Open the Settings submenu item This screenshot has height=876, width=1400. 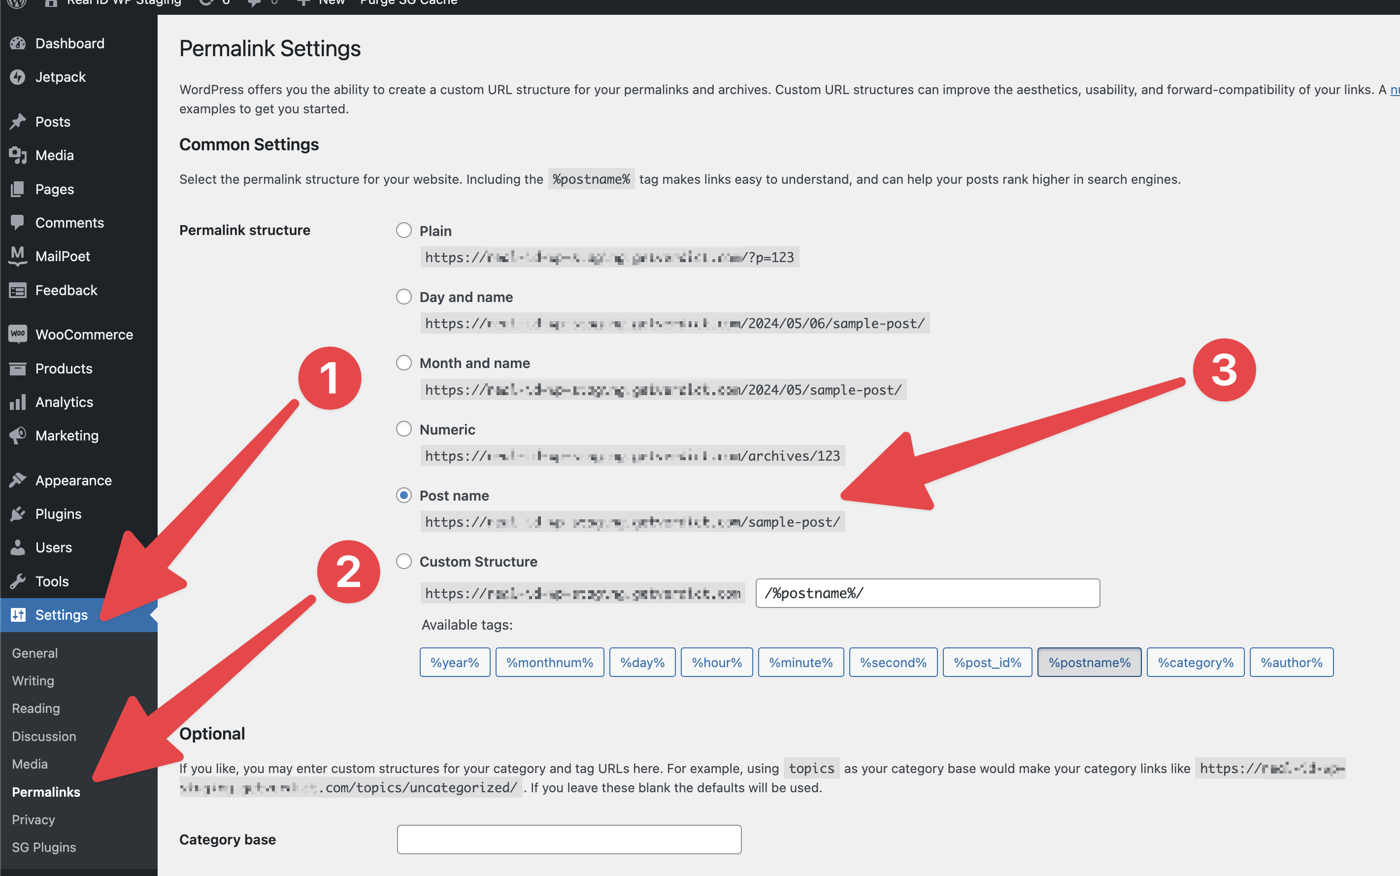61,614
